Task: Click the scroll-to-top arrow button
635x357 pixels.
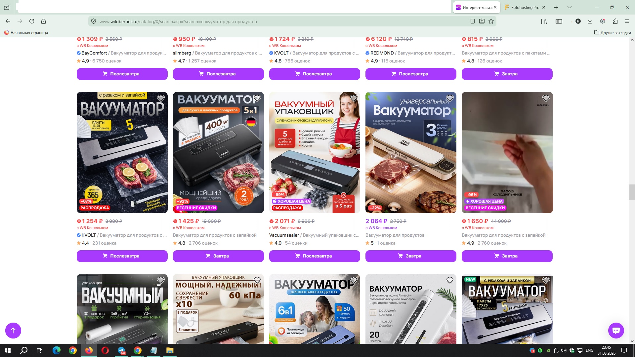Action: (13, 330)
